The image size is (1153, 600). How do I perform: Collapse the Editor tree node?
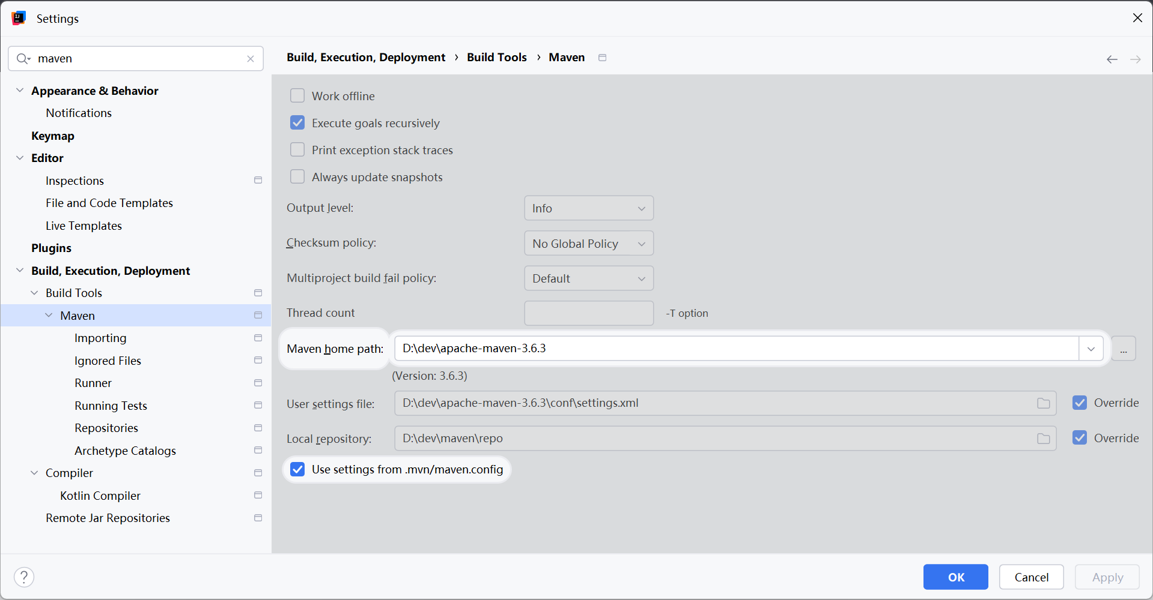[20, 158]
